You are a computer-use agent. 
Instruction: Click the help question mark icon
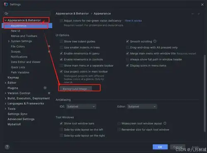7,147
